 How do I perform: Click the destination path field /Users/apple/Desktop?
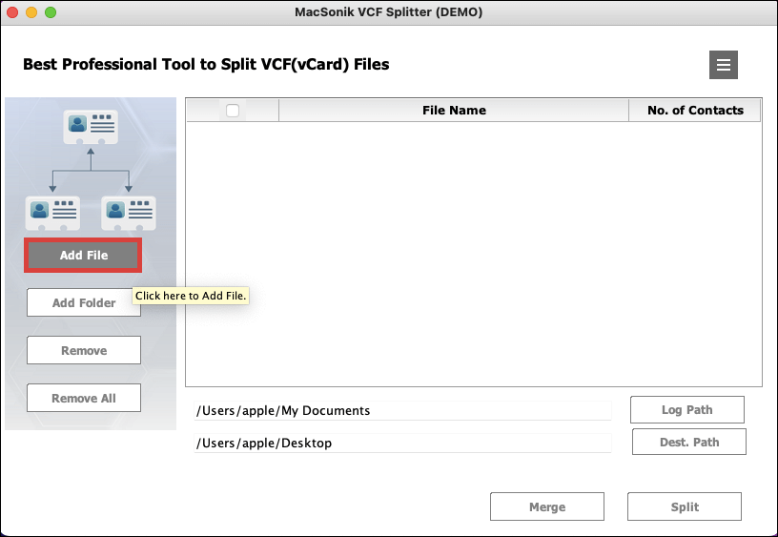[x=402, y=443]
